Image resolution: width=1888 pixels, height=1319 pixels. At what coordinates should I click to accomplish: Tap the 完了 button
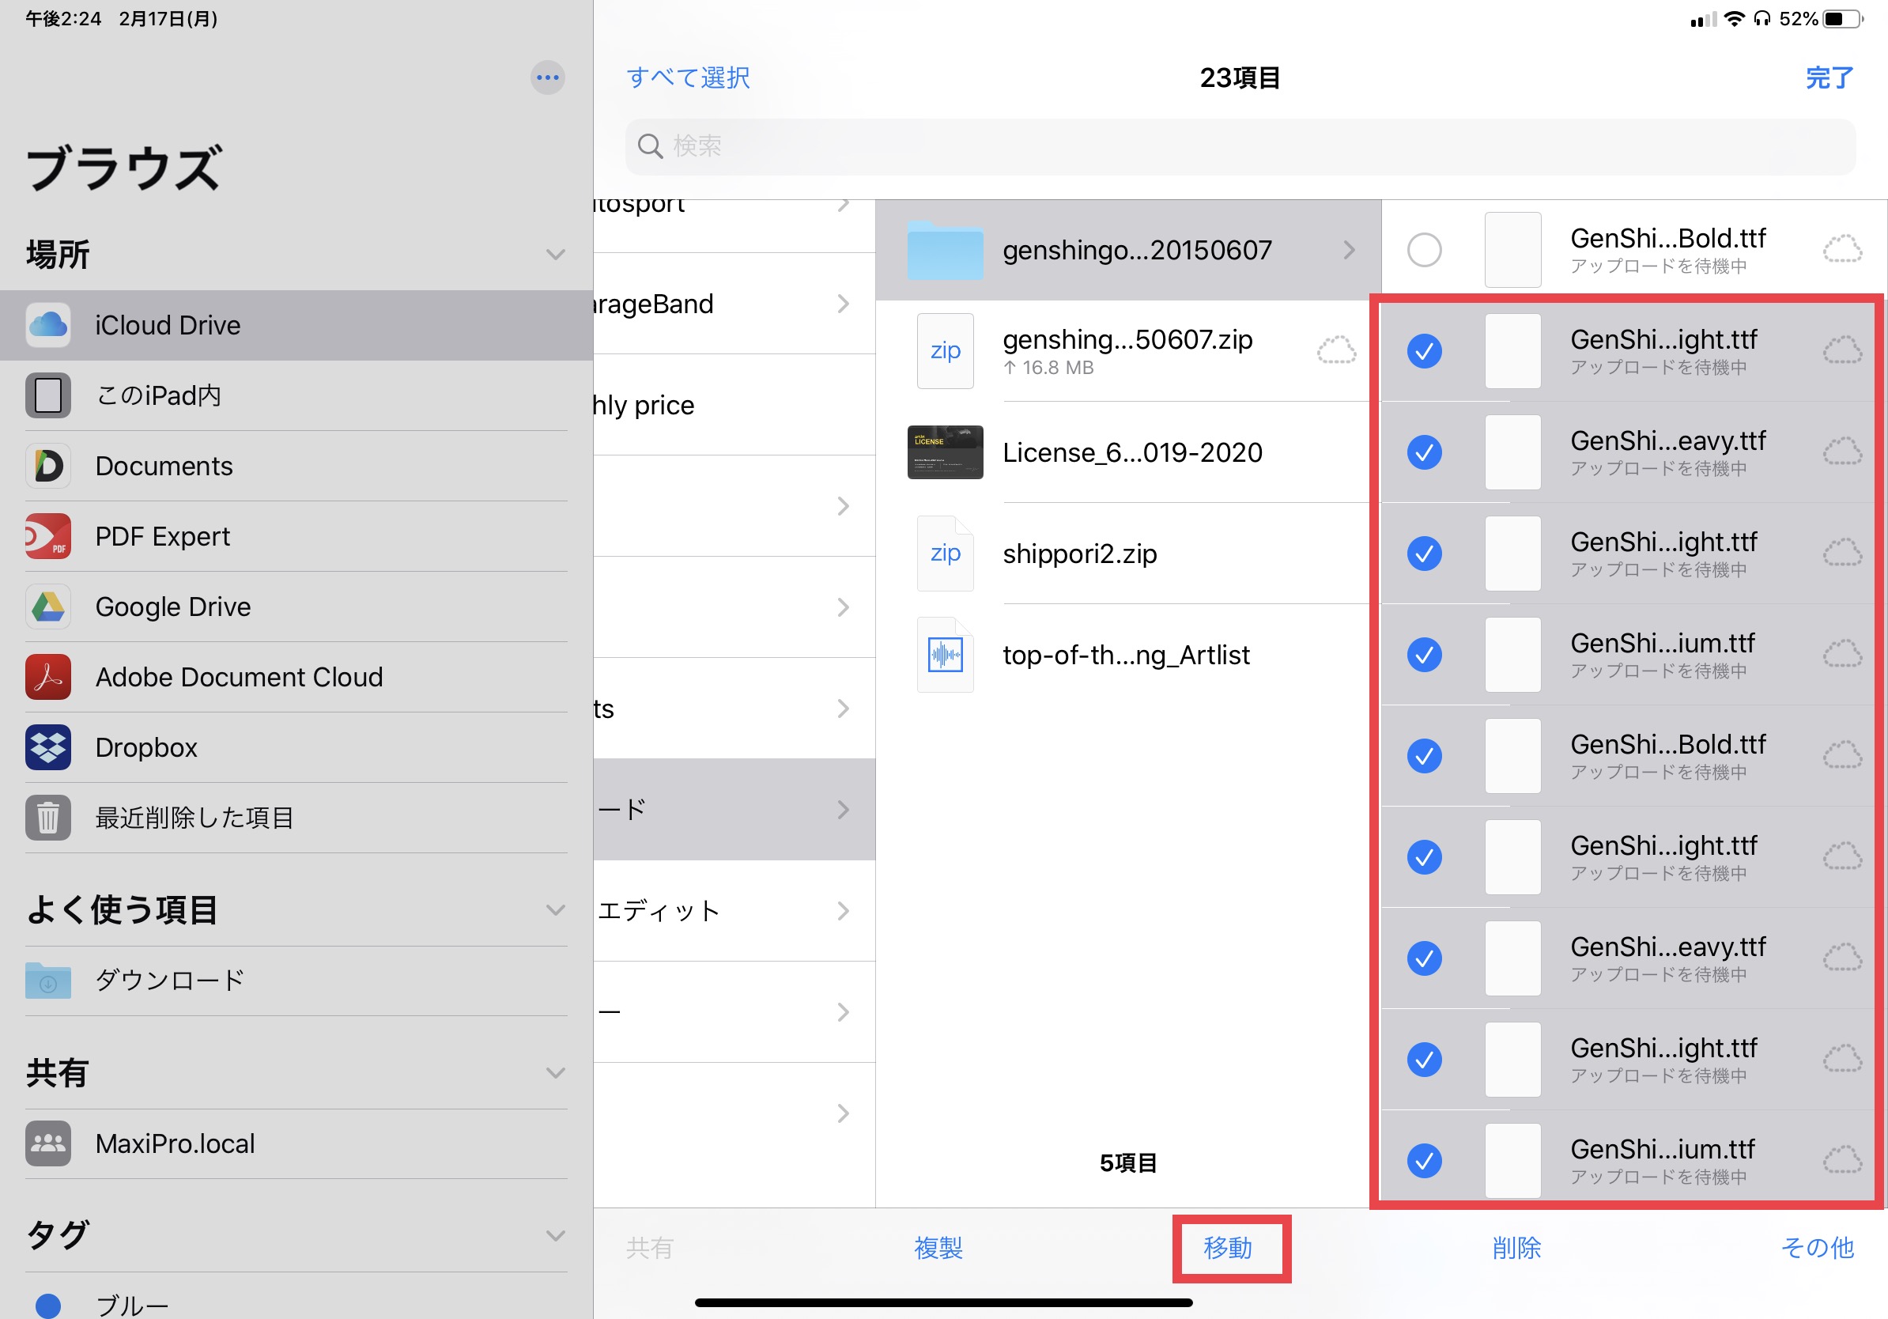[x=1829, y=78]
